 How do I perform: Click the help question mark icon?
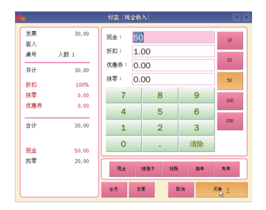coord(237,18)
